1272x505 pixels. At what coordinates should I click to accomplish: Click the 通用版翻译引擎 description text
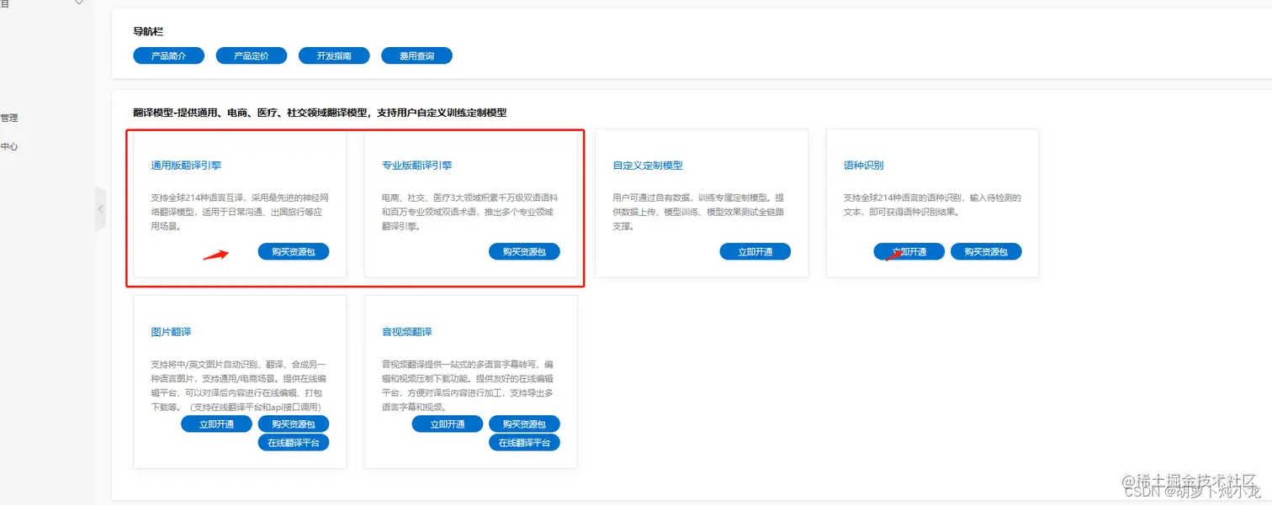(x=238, y=212)
